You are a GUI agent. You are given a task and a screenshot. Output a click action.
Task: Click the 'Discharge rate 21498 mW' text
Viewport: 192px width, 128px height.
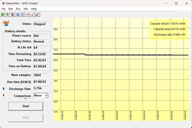point(170,35)
